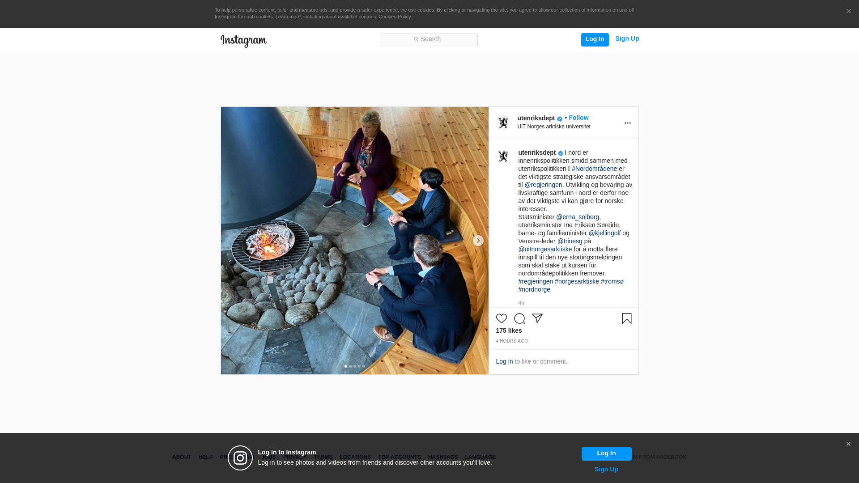Go to next photo with carousel arrow
The image size is (859, 483).
tap(478, 241)
